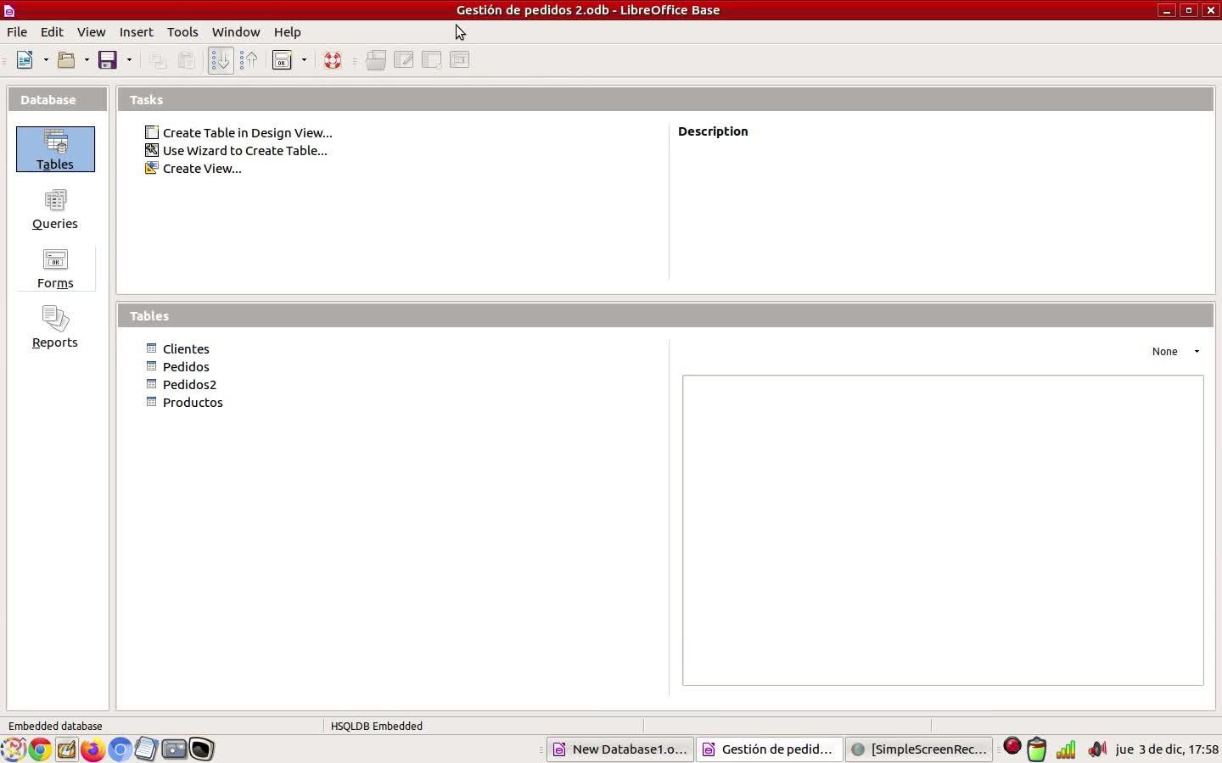Launch Google Chrome from the taskbar
This screenshot has width=1222, height=763.
click(39, 749)
